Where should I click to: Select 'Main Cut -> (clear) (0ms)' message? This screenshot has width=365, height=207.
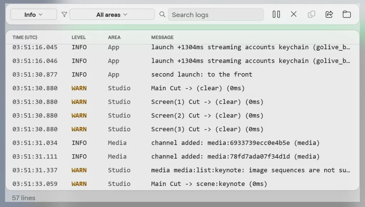tap(198, 88)
